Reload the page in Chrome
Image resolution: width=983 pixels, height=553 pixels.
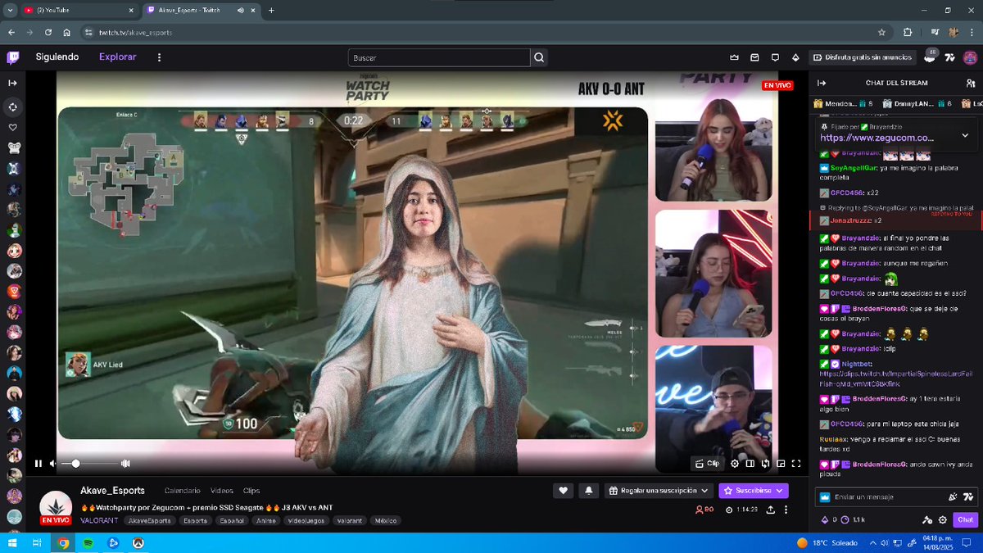point(49,32)
